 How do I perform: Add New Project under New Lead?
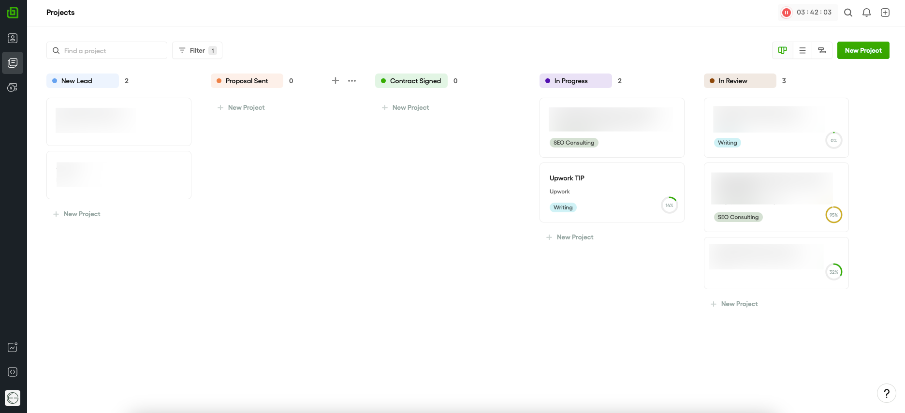coord(77,214)
